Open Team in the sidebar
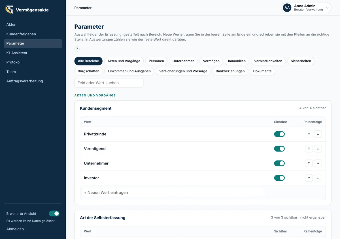This screenshot has height=239, width=340. [33, 72]
